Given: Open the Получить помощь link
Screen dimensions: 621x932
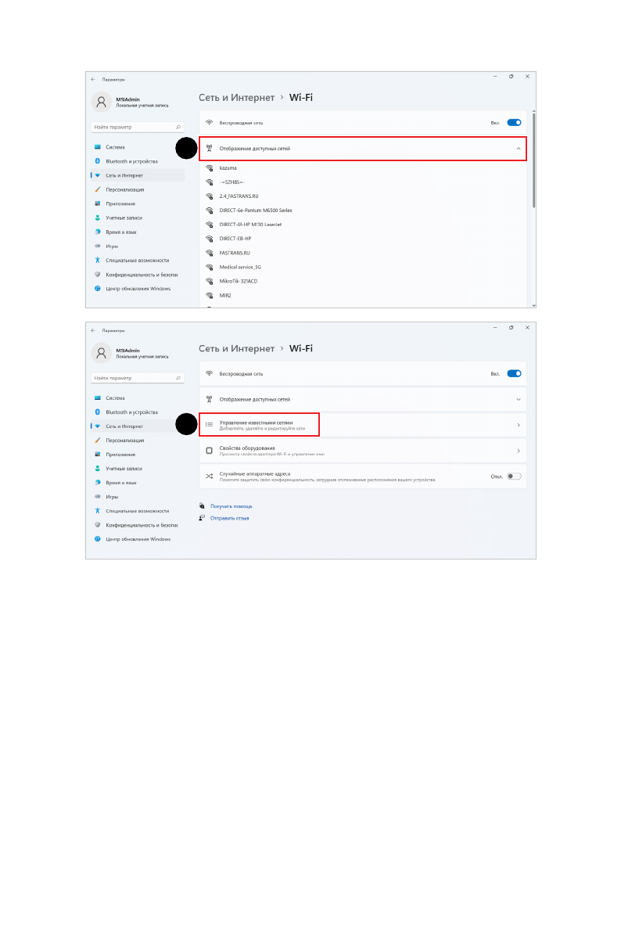Looking at the screenshot, I should [232, 506].
